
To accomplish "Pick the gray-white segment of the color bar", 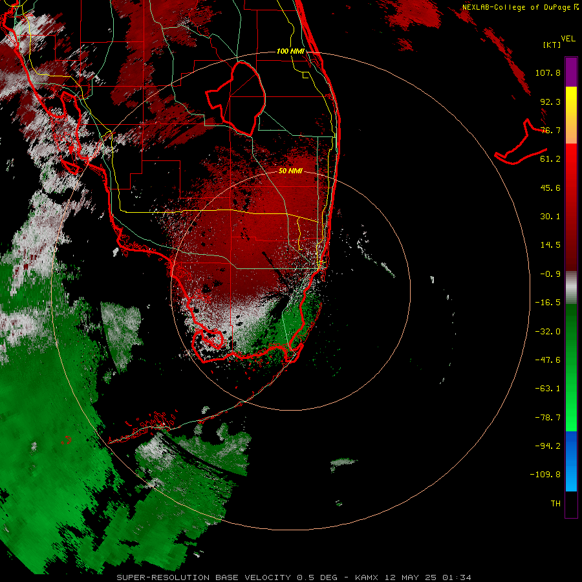I will (x=571, y=288).
